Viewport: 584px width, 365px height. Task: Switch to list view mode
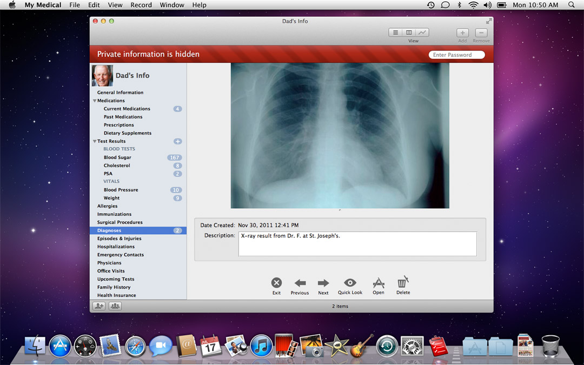pyautogui.click(x=396, y=32)
